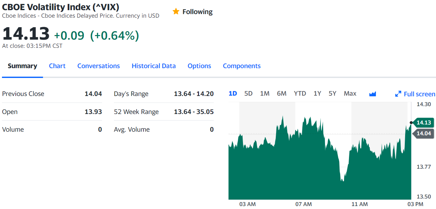Click the 03 AM time axis label
The image size is (436, 209).
click(x=247, y=204)
